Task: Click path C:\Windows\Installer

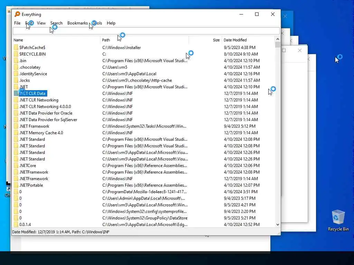Action: [x=121, y=48]
